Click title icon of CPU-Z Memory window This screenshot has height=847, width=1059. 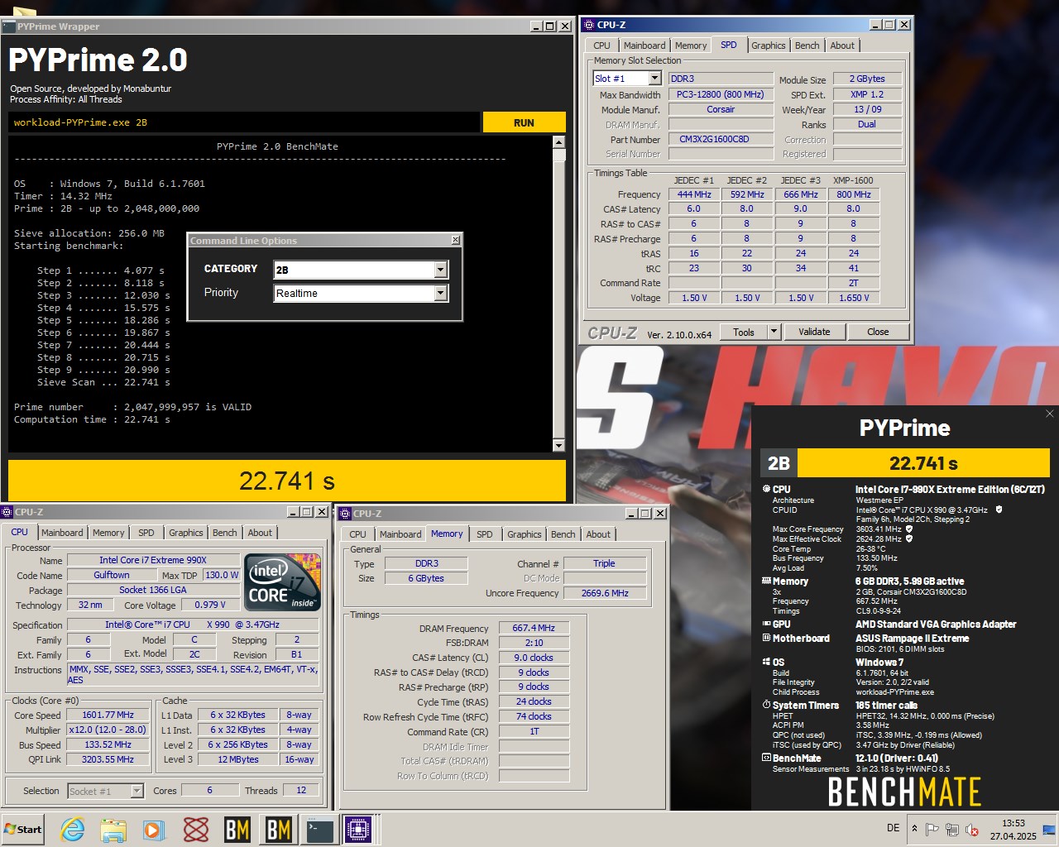click(347, 513)
